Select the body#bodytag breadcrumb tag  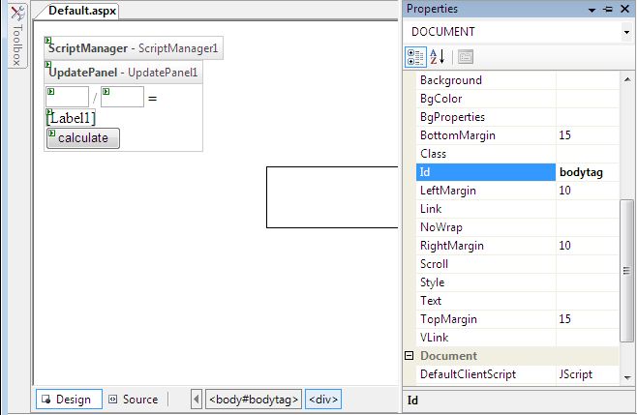(254, 400)
